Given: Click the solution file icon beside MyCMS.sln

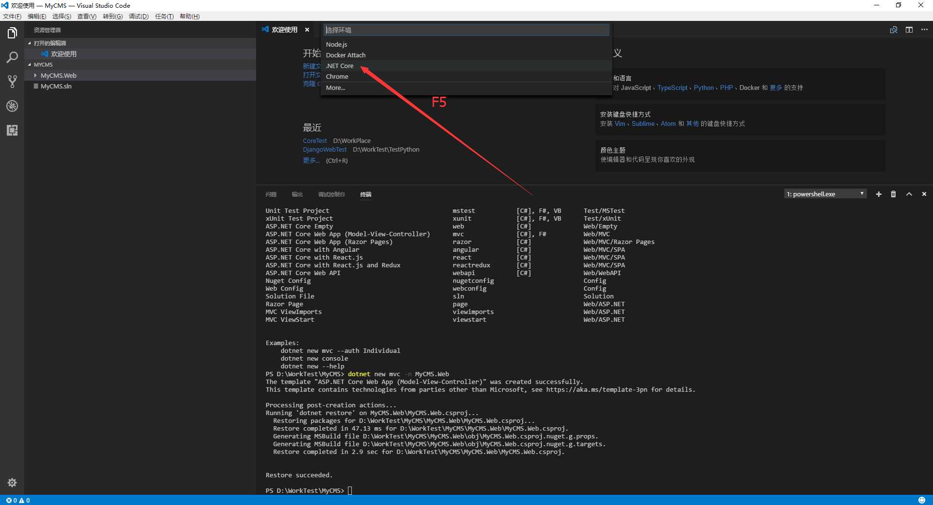Looking at the screenshot, I should (36, 86).
